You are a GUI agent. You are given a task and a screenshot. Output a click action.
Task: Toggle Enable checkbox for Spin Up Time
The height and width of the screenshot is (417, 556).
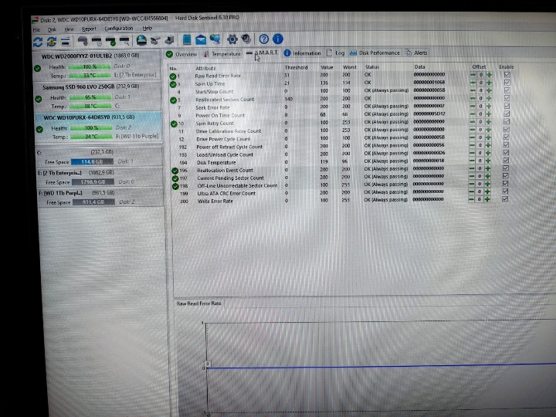[x=507, y=83]
